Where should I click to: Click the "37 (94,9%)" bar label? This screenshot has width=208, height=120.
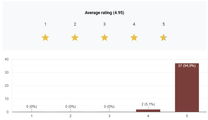coord(187,66)
